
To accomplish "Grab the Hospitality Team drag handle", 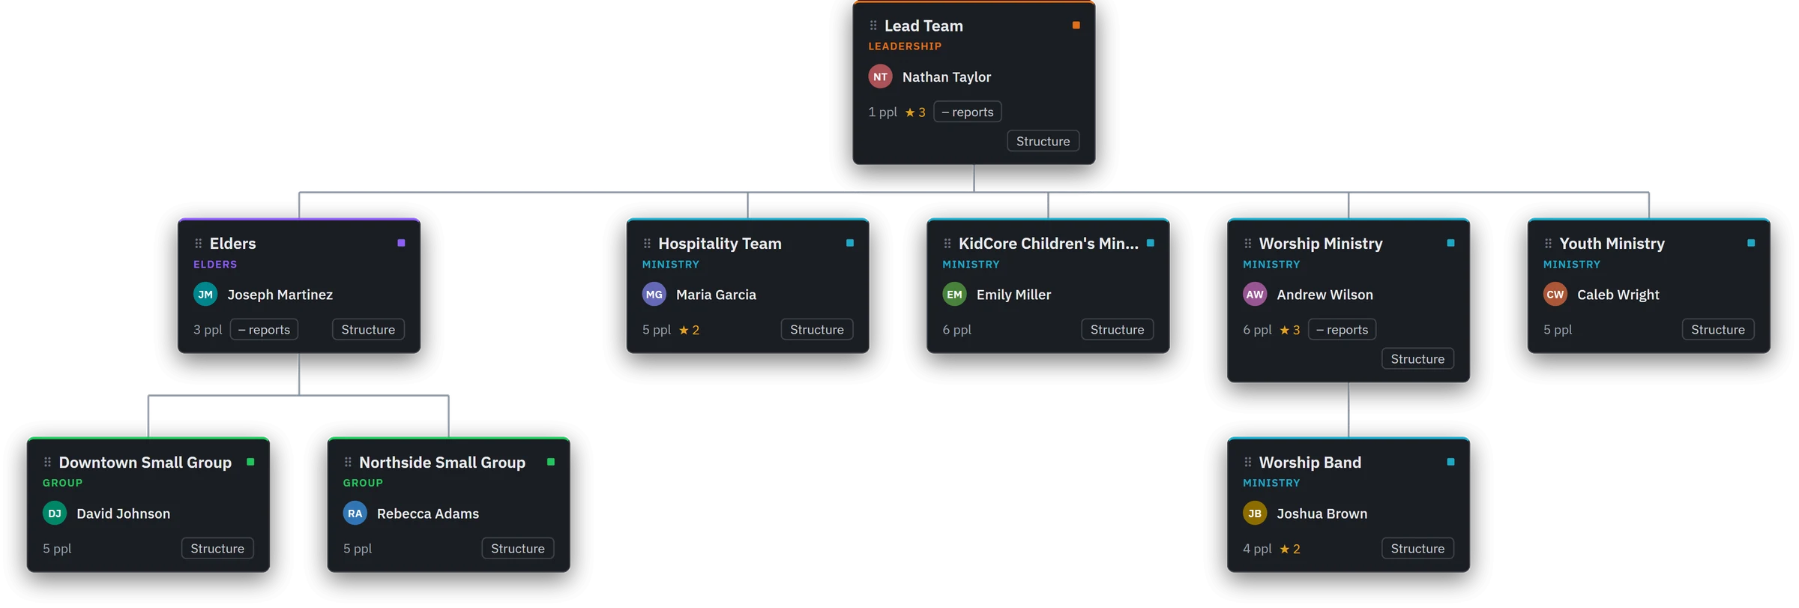I will [647, 244].
